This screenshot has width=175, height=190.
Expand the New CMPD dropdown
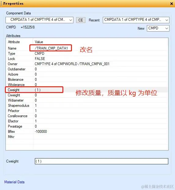158,28
